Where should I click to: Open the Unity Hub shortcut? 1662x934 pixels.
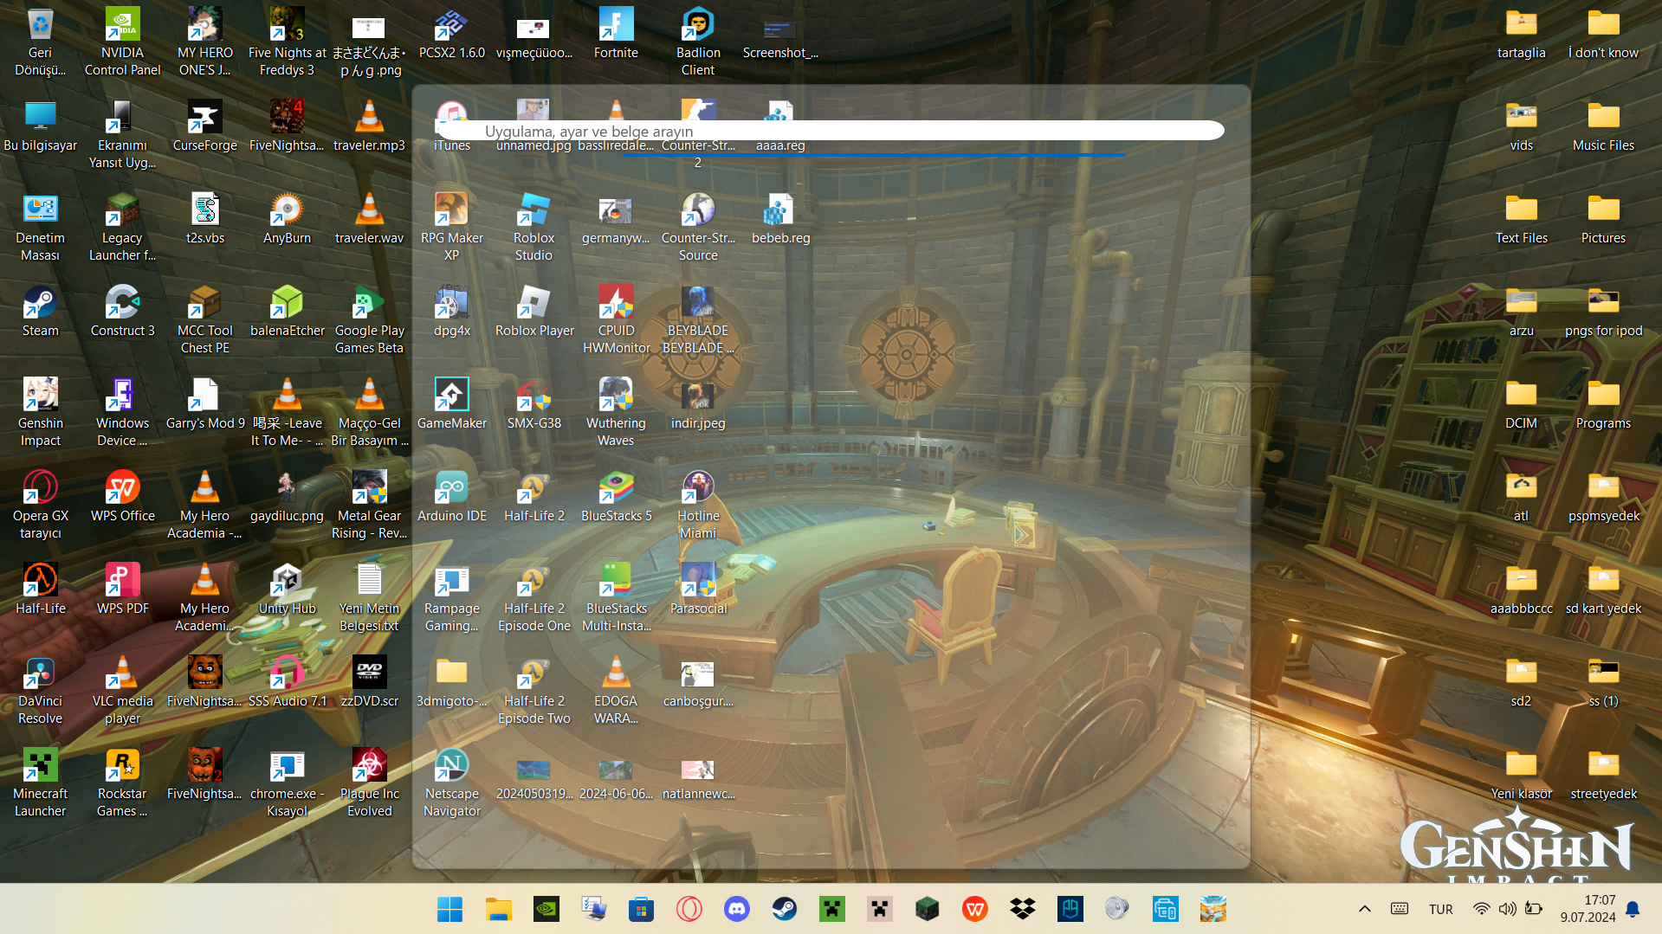287,589
